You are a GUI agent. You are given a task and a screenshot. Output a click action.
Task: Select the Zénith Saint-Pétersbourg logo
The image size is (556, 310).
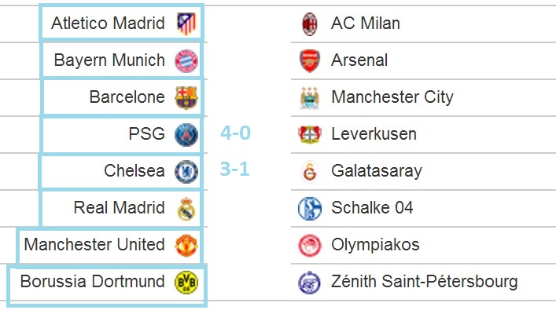click(x=310, y=282)
